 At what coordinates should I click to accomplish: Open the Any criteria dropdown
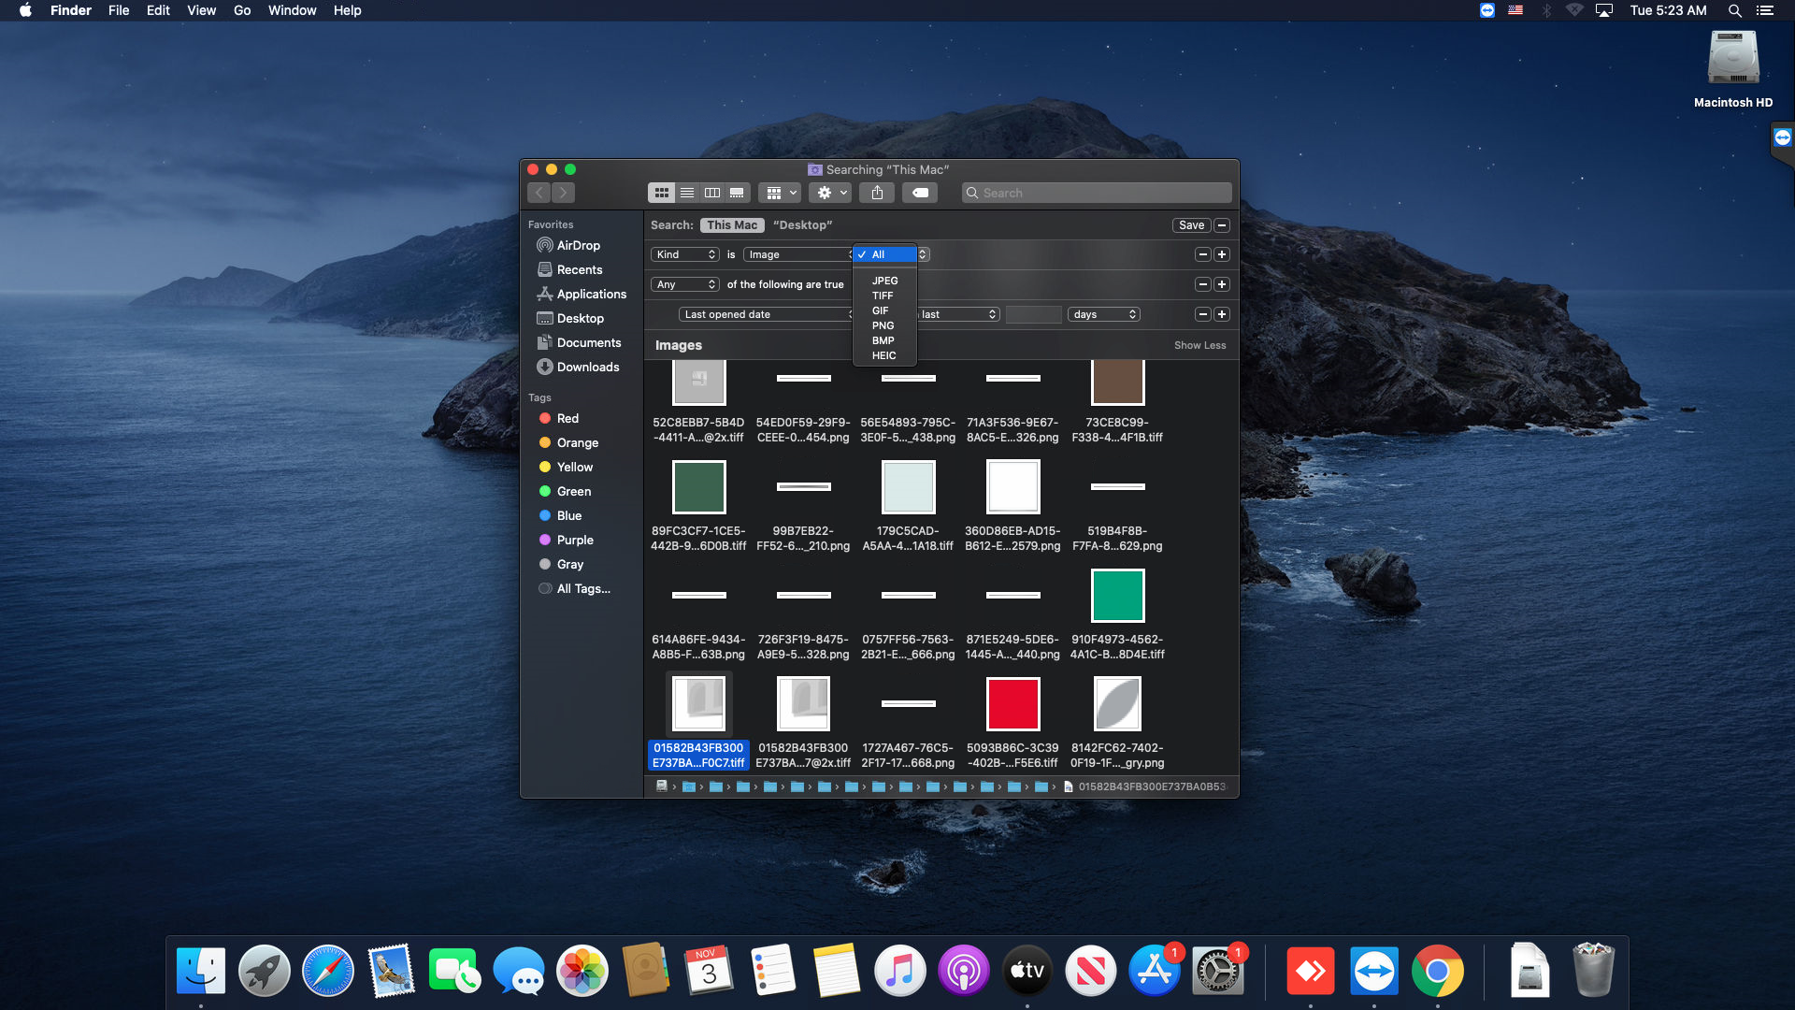click(x=685, y=284)
